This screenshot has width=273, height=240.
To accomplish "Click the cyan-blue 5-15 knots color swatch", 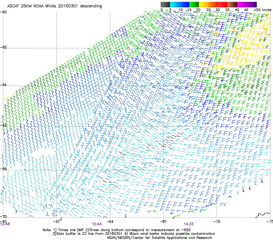I will pyautogui.click(x=180, y=4).
